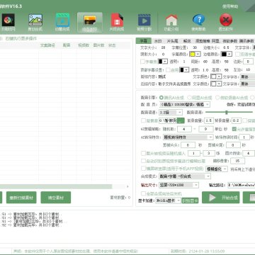255x255 pixels.
Task: Click the black 边框颜色 swatch
Action: [x=224, y=55]
